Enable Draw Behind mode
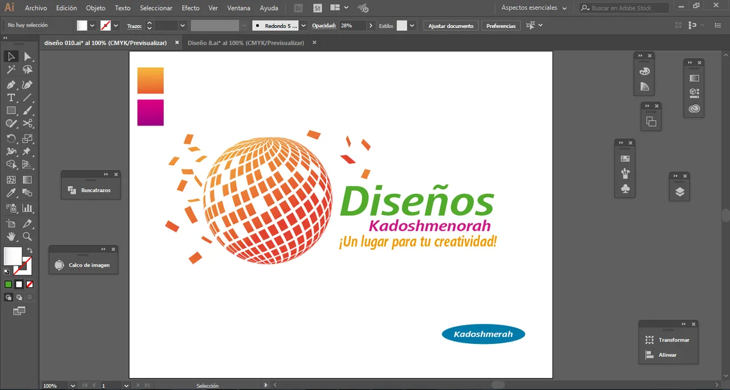This screenshot has height=390, width=730. [x=19, y=298]
